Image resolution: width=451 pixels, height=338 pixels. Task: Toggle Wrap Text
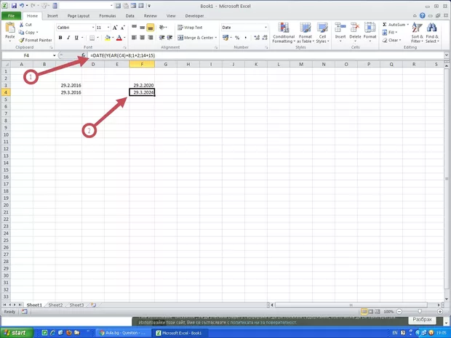pyautogui.click(x=190, y=28)
